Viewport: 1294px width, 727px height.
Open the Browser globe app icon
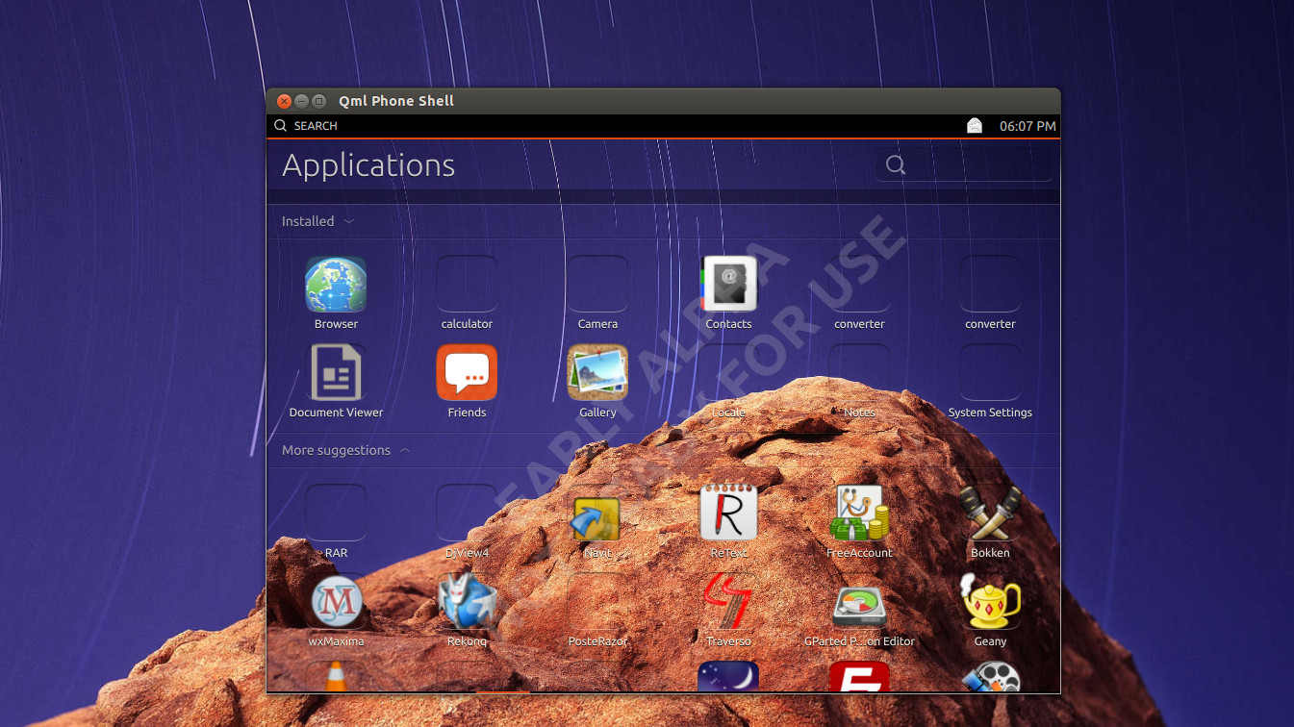336,285
